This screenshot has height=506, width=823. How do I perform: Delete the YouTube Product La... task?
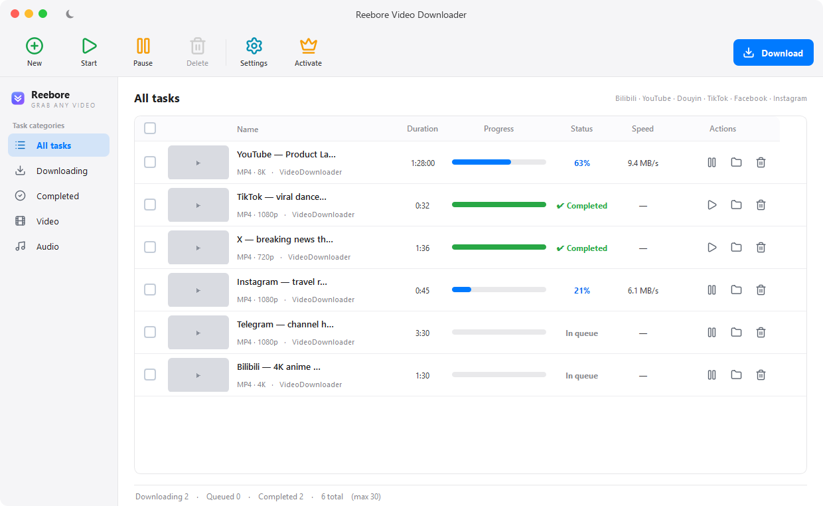[761, 163]
